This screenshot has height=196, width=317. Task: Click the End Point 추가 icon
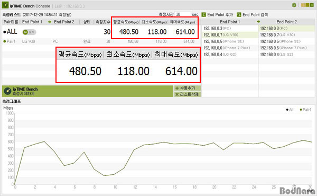click(x=204, y=15)
